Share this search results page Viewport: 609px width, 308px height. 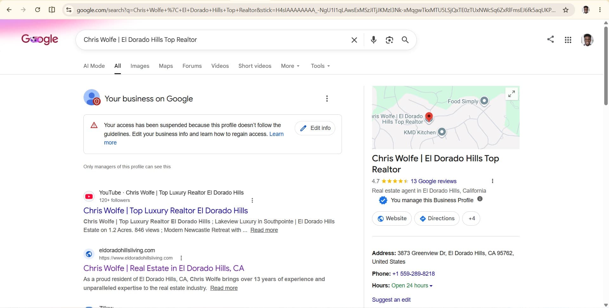tap(551, 39)
